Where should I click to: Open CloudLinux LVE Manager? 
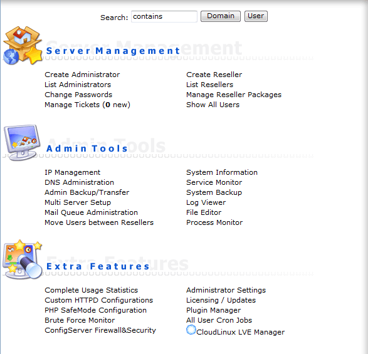click(x=240, y=332)
